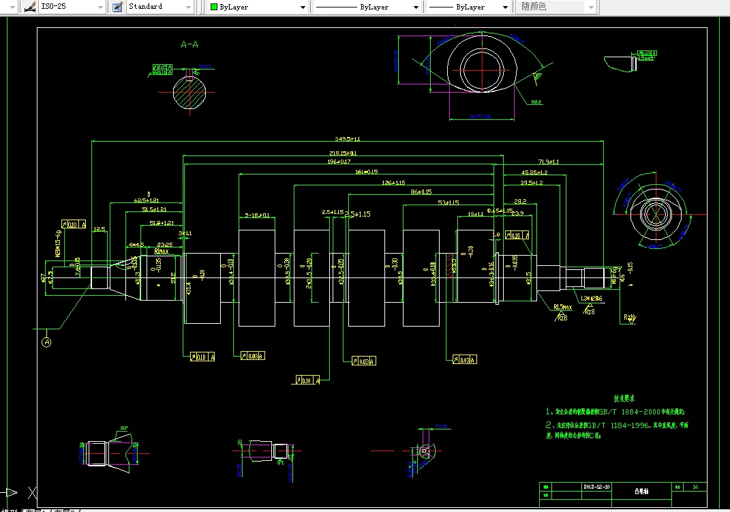This screenshot has width=730, height=512.
Task: Select the GB/T 1184-1996 technical note line
Action: pyautogui.click(x=617, y=425)
